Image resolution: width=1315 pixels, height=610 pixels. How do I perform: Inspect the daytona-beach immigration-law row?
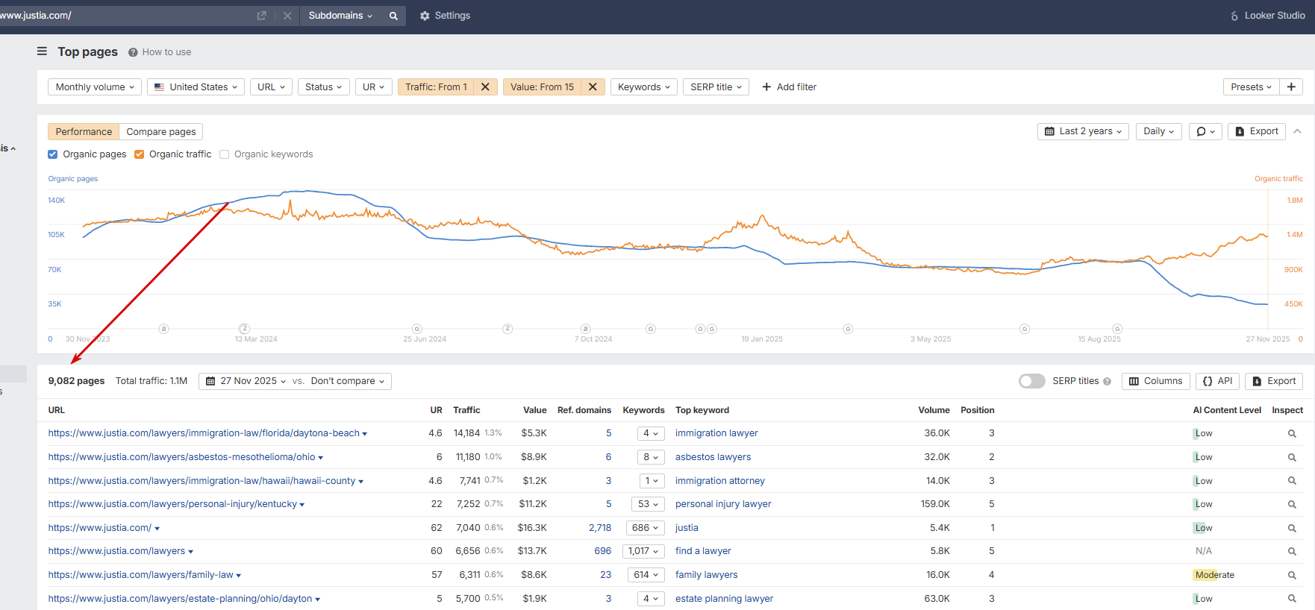point(1292,433)
